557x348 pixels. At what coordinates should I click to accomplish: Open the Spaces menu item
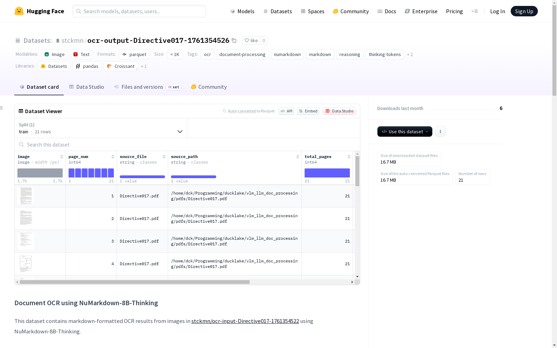point(313,11)
